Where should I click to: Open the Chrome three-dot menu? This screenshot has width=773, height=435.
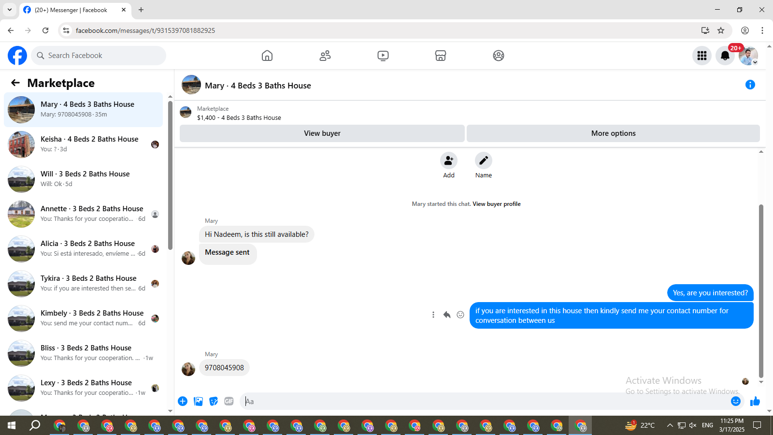762,30
